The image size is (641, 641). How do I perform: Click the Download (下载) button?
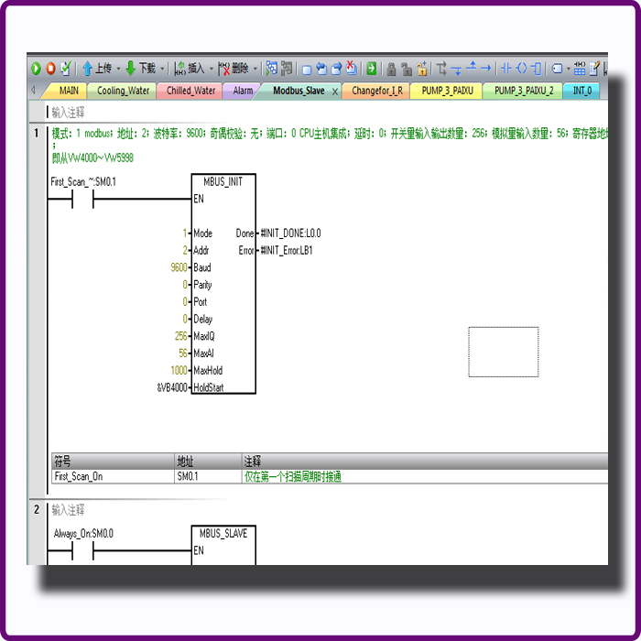tap(140, 69)
